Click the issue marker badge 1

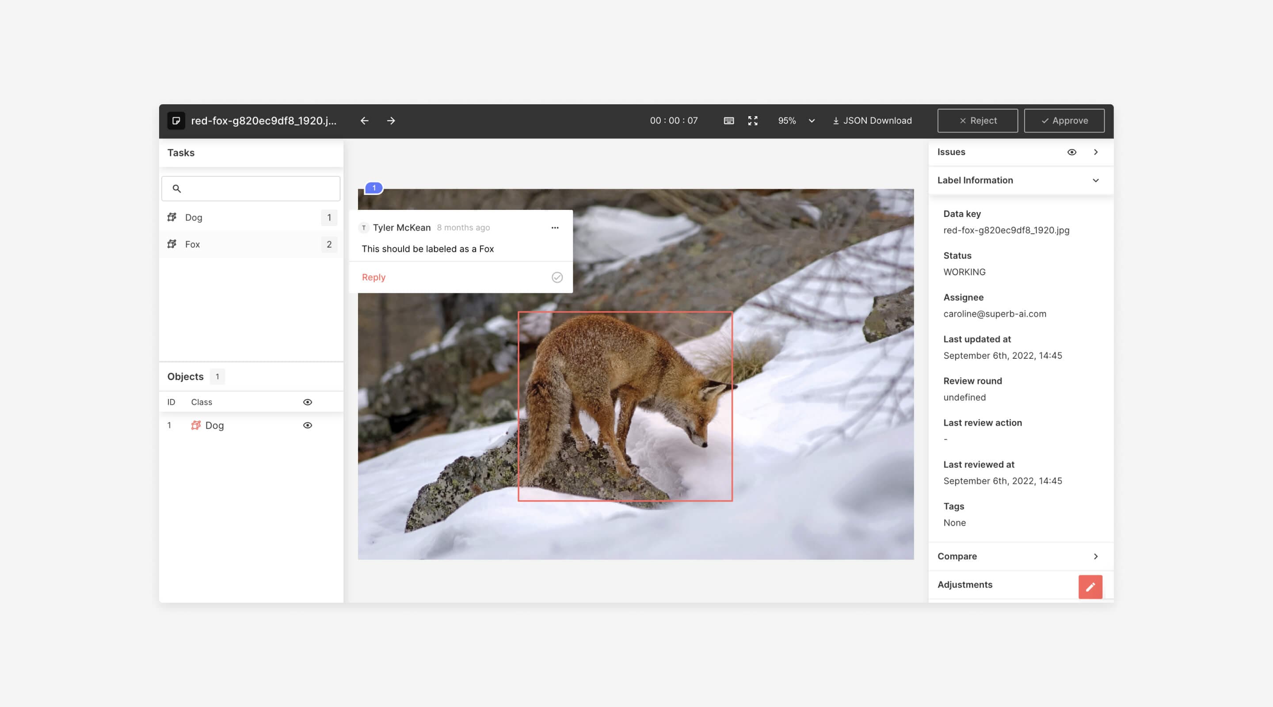pos(374,188)
